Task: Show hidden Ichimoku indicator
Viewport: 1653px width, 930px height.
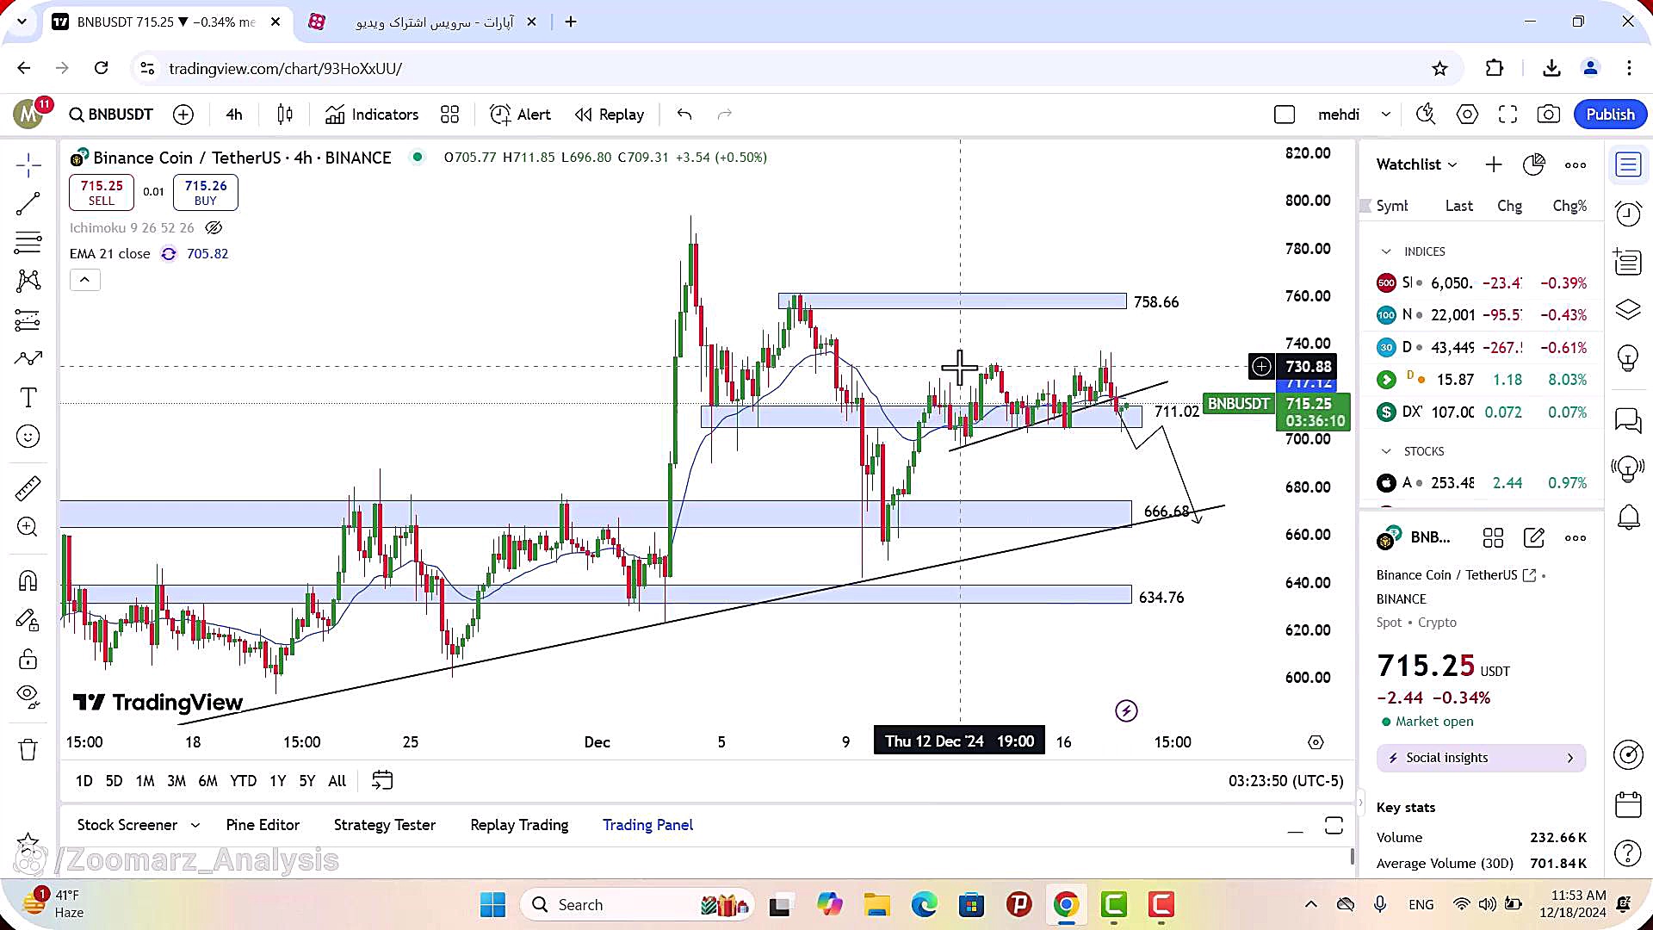Action: click(x=214, y=228)
